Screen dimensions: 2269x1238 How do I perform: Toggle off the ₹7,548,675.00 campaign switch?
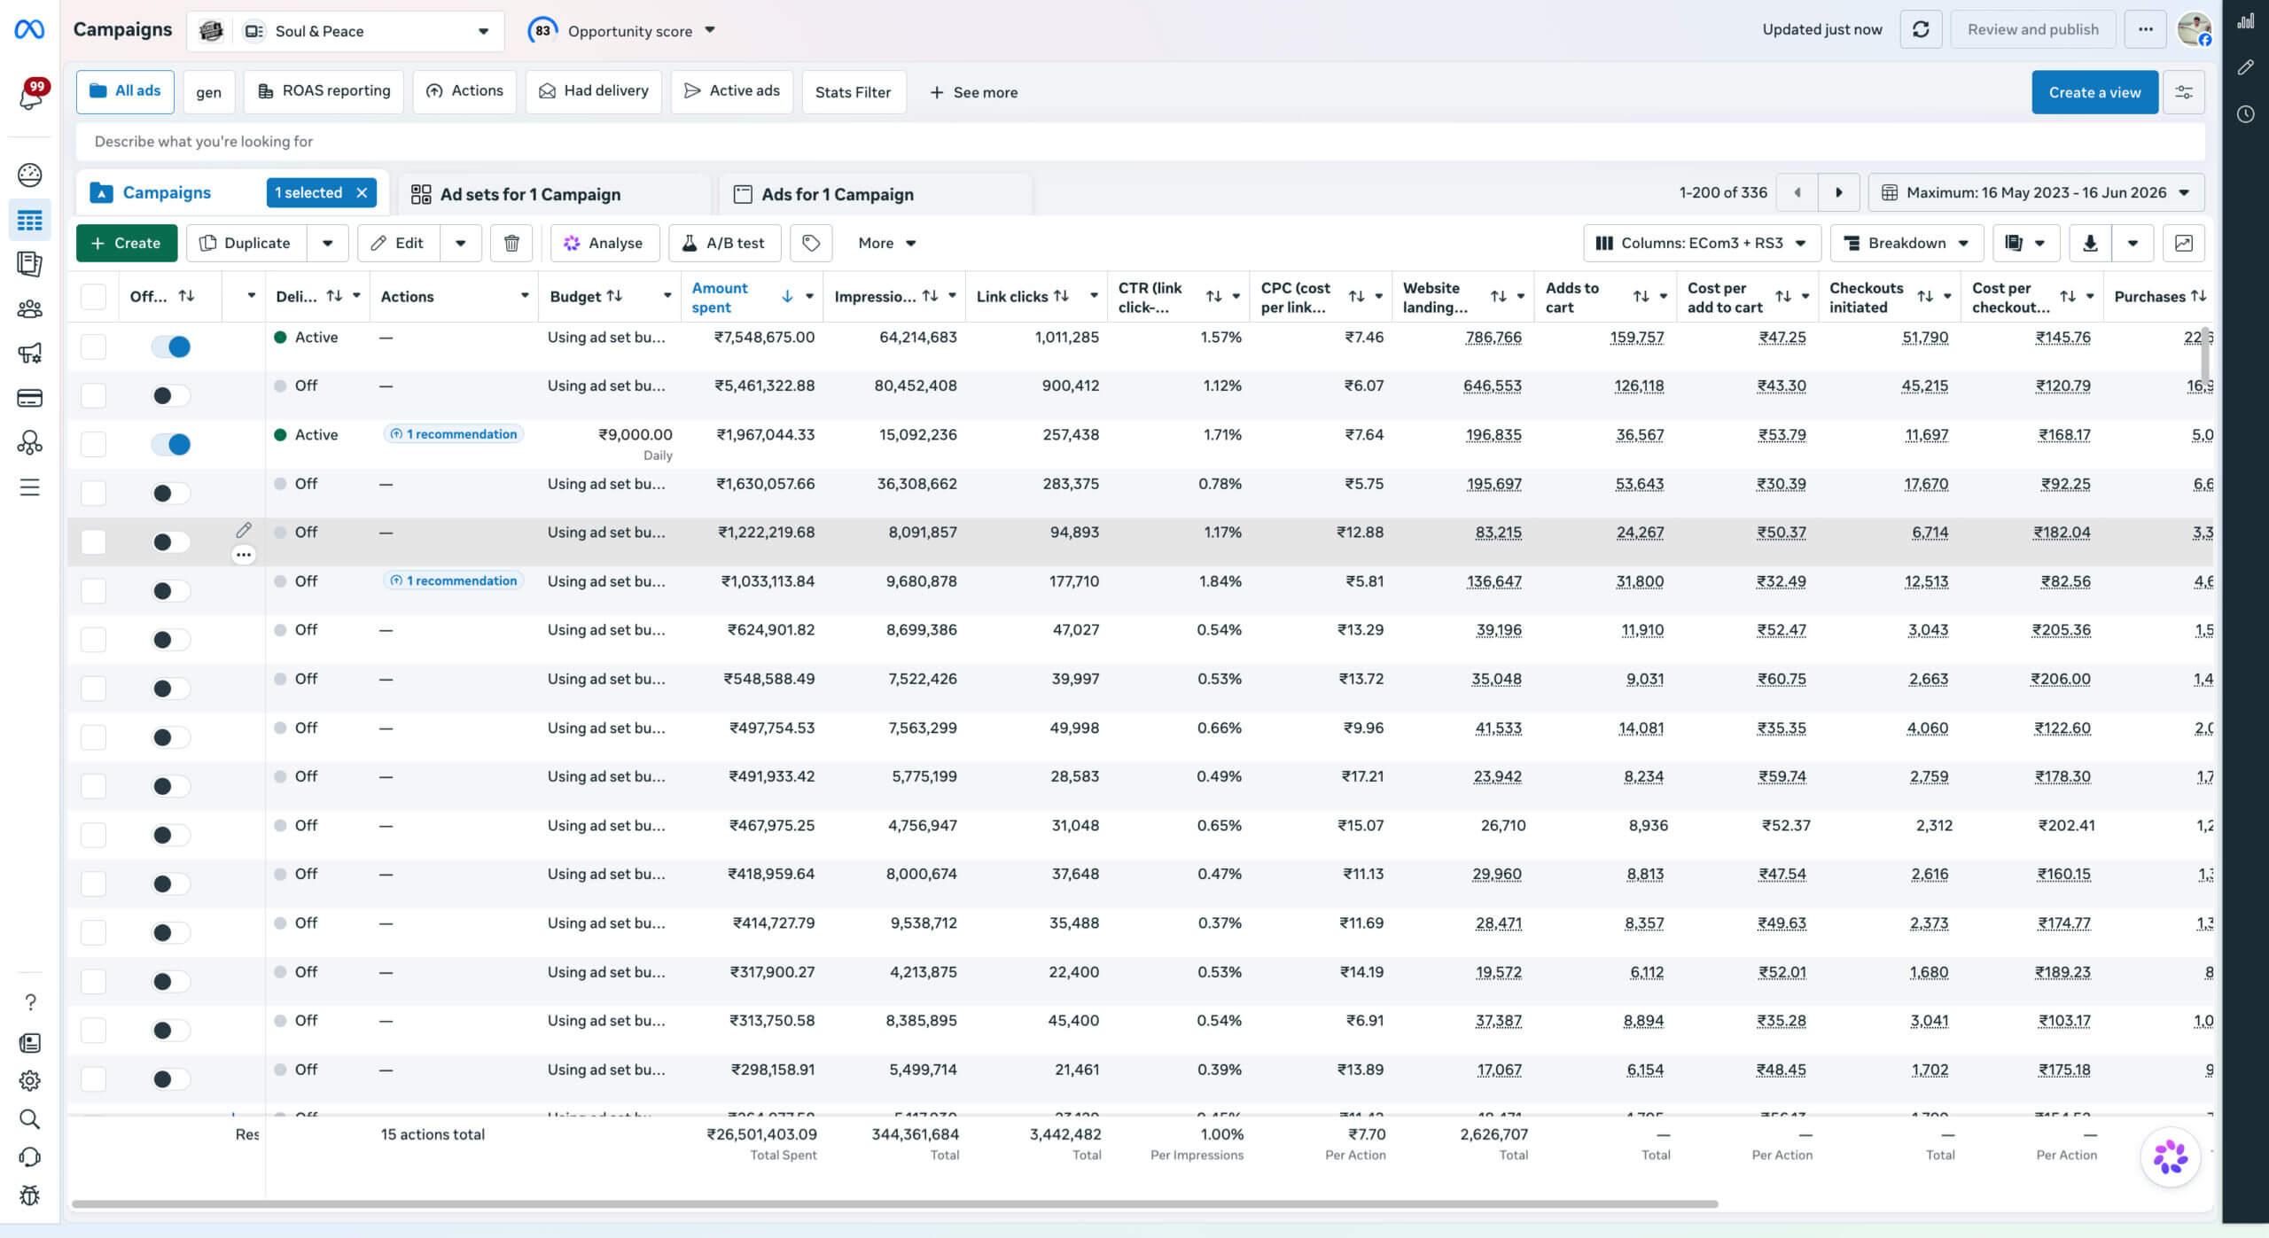point(170,346)
